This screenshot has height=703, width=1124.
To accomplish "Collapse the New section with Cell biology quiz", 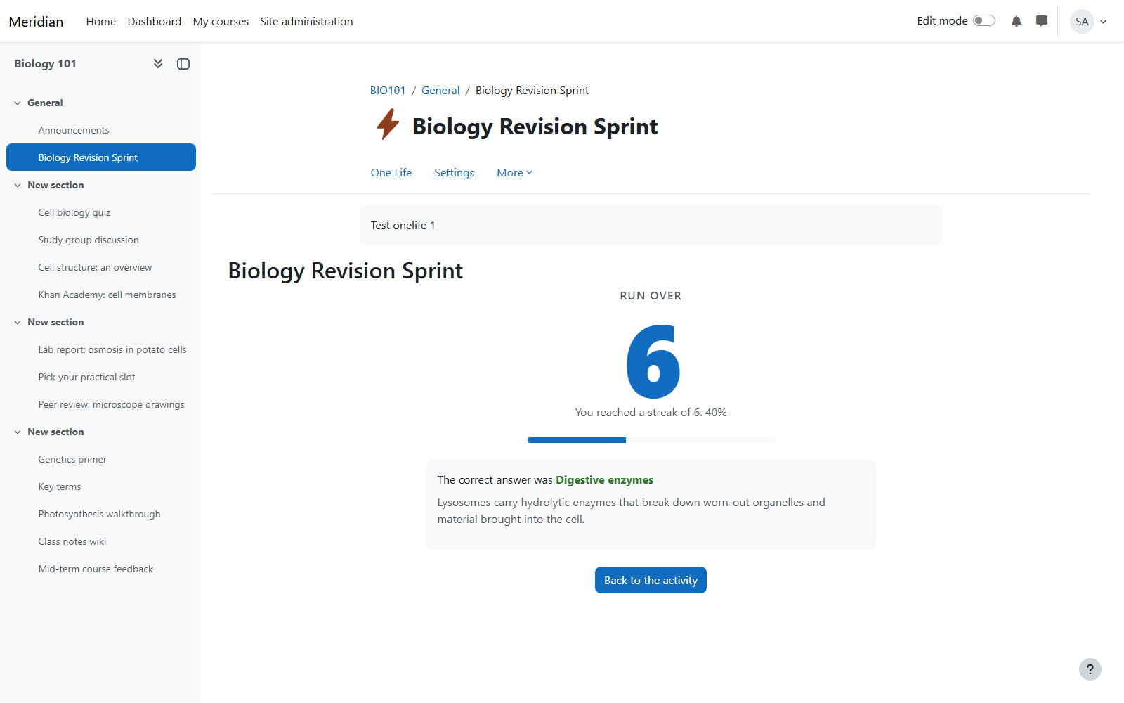I will pyautogui.click(x=18, y=185).
